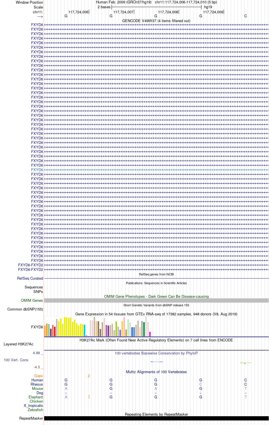Image resolution: width=269 pixels, height=425 pixels.
Task: Open 'GENCODE V49lift37 (4 items filtered out)' track title
Action: (x=156, y=21)
